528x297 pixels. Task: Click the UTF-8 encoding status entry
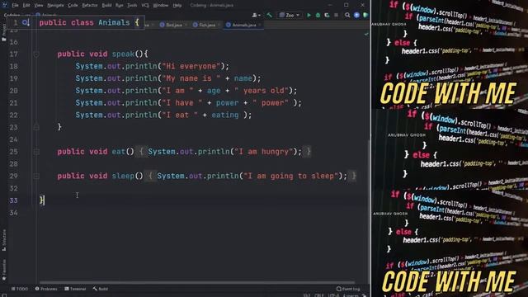tap(334, 295)
